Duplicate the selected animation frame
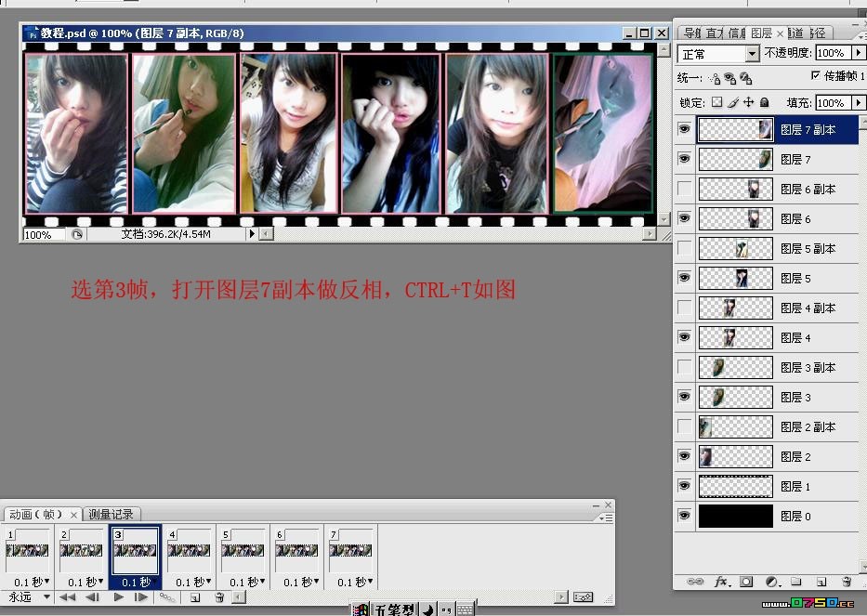867x616 pixels. pos(195,597)
